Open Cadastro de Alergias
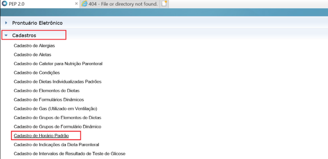 (x=34, y=46)
